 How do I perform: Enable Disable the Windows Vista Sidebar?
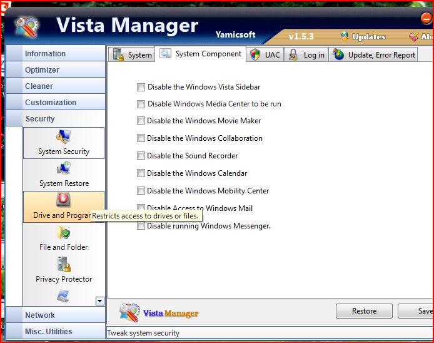tap(141, 87)
